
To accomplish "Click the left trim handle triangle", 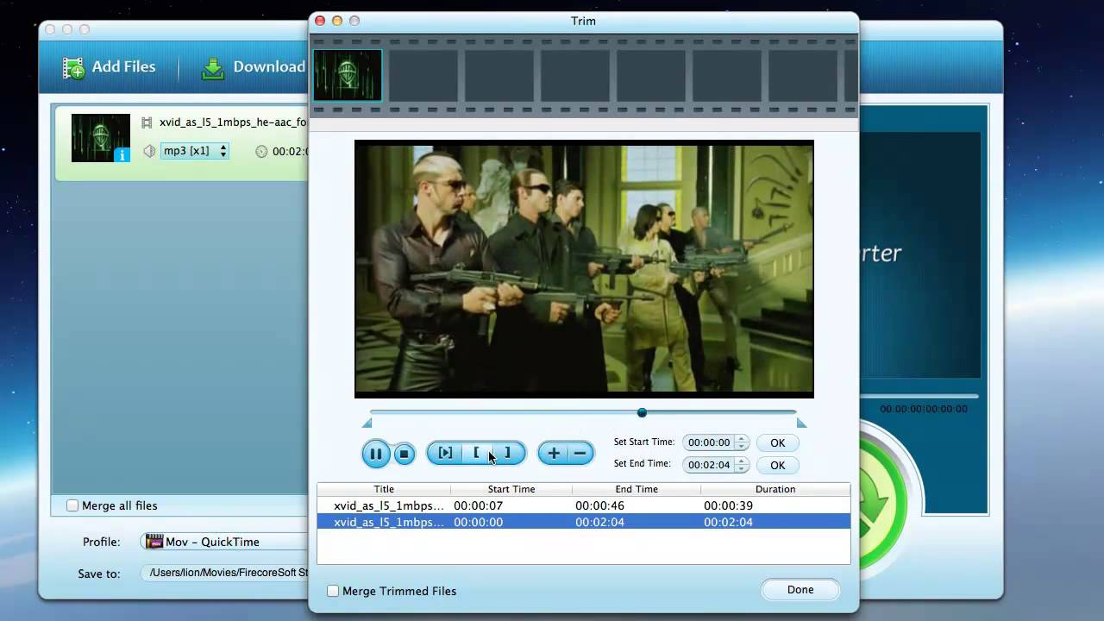I will [x=367, y=423].
